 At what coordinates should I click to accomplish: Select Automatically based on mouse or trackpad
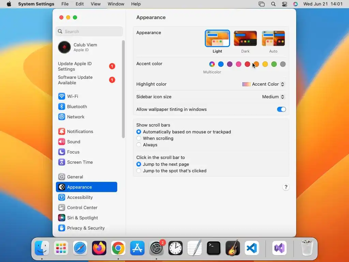coord(139,132)
